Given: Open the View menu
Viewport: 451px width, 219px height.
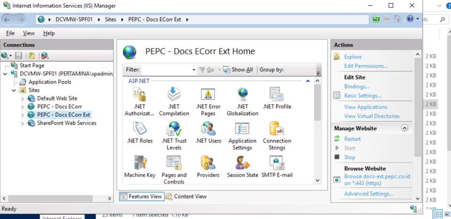Looking at the screenshot, I should coord(29,33).
